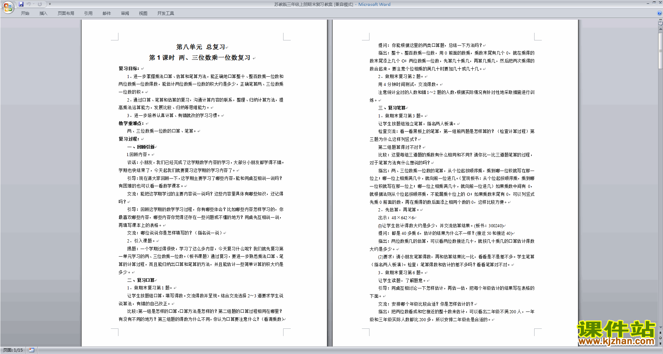Screen dimensions: 663x354
Task: Click the macro recording icon in status bar
Action: click(x=31, y=350)
